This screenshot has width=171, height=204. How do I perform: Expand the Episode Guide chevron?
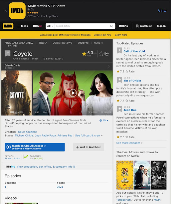pos(109,66)
